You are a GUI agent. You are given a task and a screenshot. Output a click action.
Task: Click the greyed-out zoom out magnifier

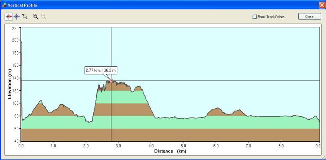click(x=43, y=17)
